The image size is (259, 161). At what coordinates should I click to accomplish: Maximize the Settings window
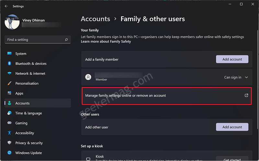pyautogui.click(x=241, y=4)
